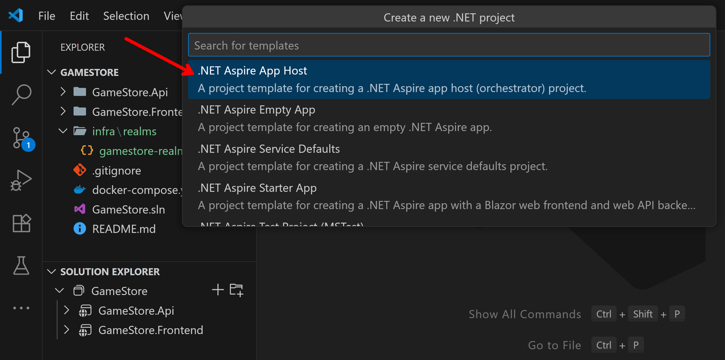725x360 pixels.
Task: Click the solution icon beside GameStore node
Action: (79, 291)
